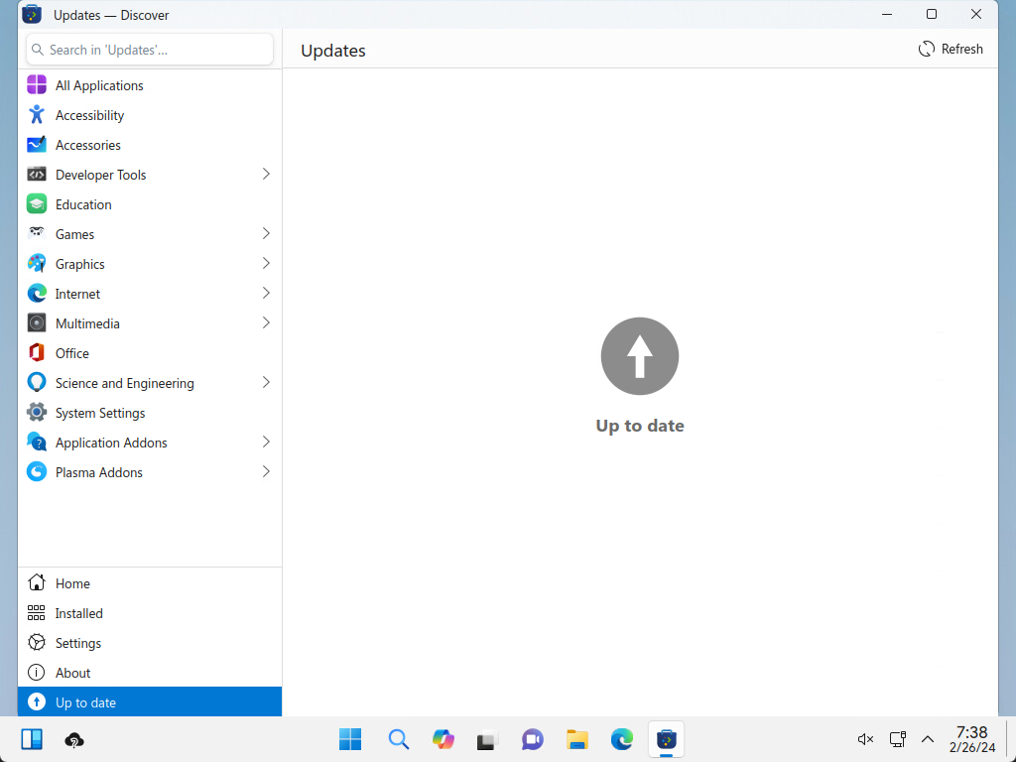Expand the Developer Tools chevron
The image size is (1016, 762).
[x=266, y=175]
